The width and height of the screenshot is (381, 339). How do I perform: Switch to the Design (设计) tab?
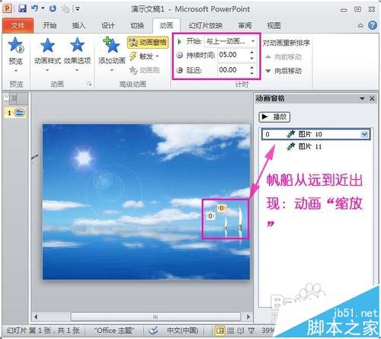tap(108, 25)
